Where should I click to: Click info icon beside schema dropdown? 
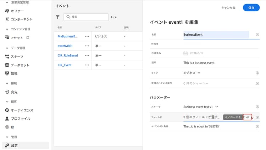tap(257, 107)
